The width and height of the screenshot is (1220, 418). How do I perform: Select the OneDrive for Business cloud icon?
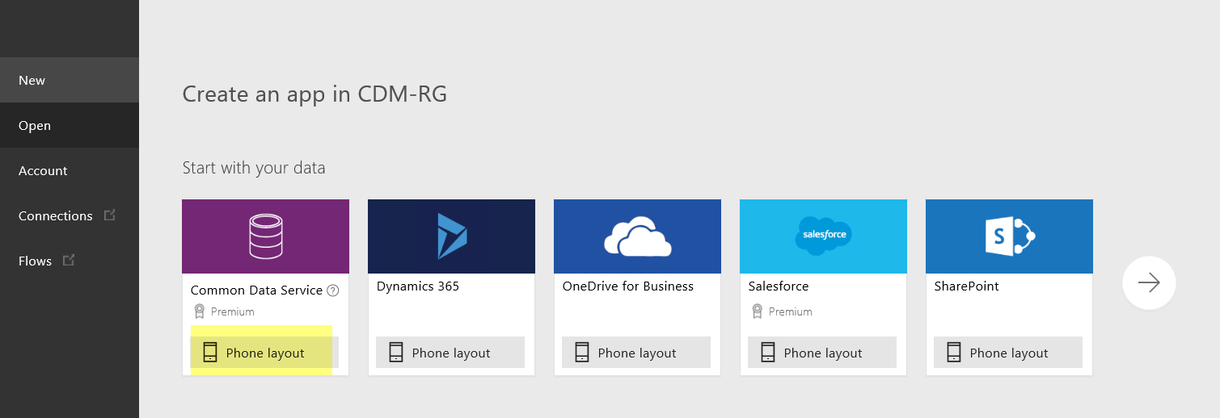pyautogui.click(x=637, y=236)
